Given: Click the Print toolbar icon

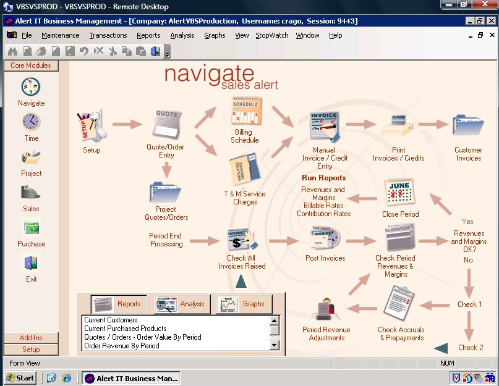Looking at the screenshot, I should point(41,51).
